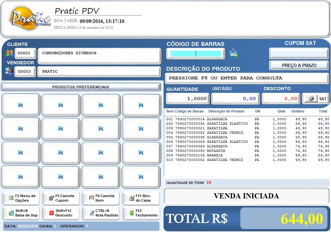The image size is (331, 232).
Task: Click the bottom-right preferred product cart button
Action: (141, 177)
